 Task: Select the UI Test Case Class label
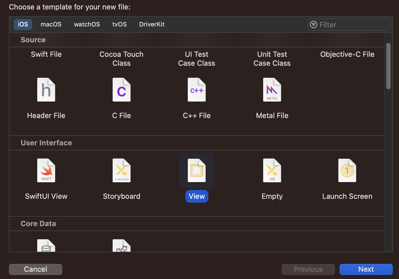tap(197, 59)
